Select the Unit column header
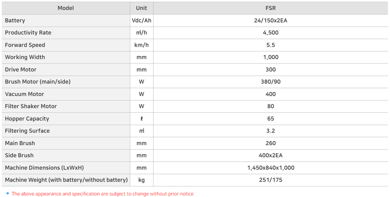This screenshot has width=390, height=197. tap(142, 8)
